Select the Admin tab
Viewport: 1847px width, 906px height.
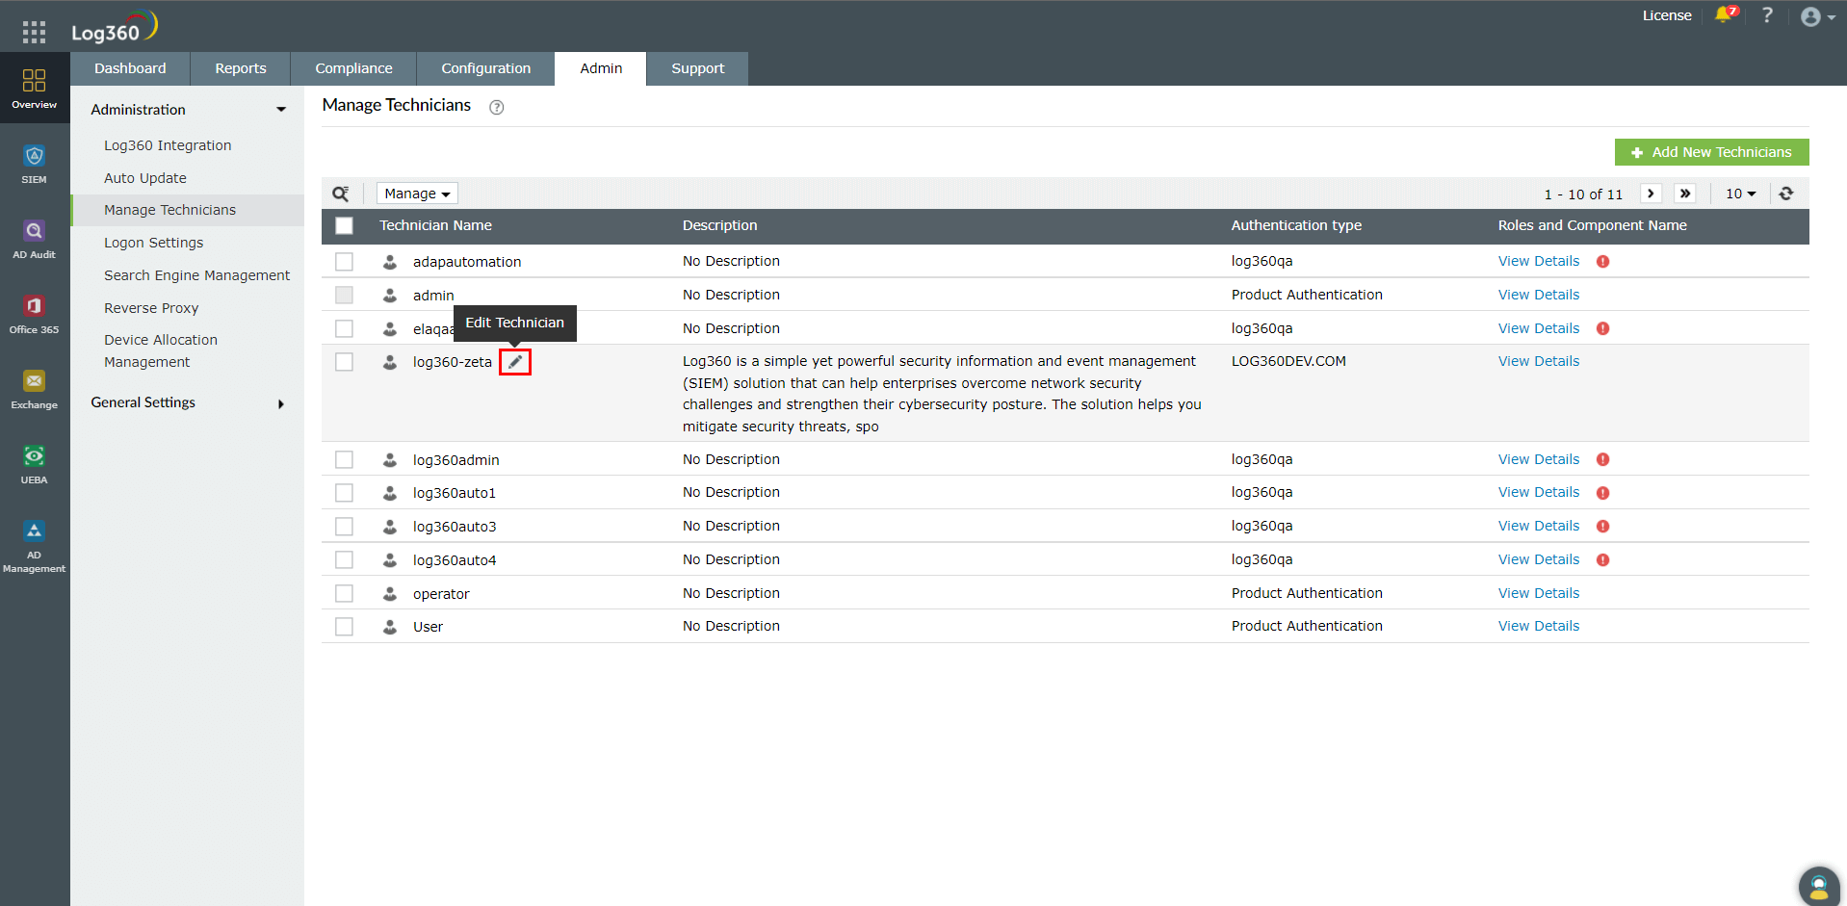pyautogui.click(x=601, y=68)
